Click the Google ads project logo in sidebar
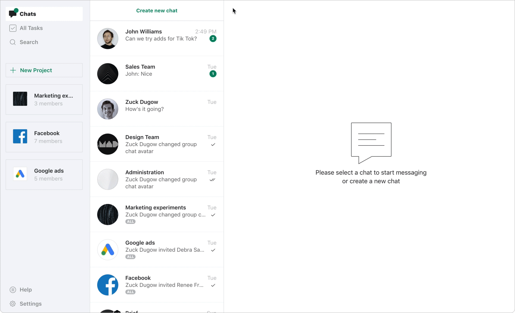Screen dimensions: 515x313 20,174
